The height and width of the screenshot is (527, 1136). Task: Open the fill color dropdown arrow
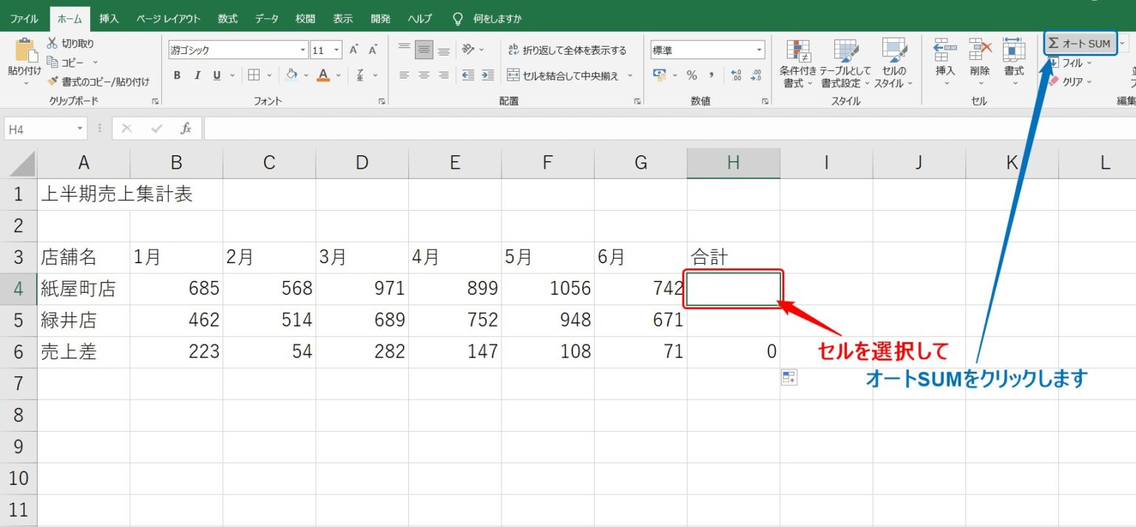[307, 75]
